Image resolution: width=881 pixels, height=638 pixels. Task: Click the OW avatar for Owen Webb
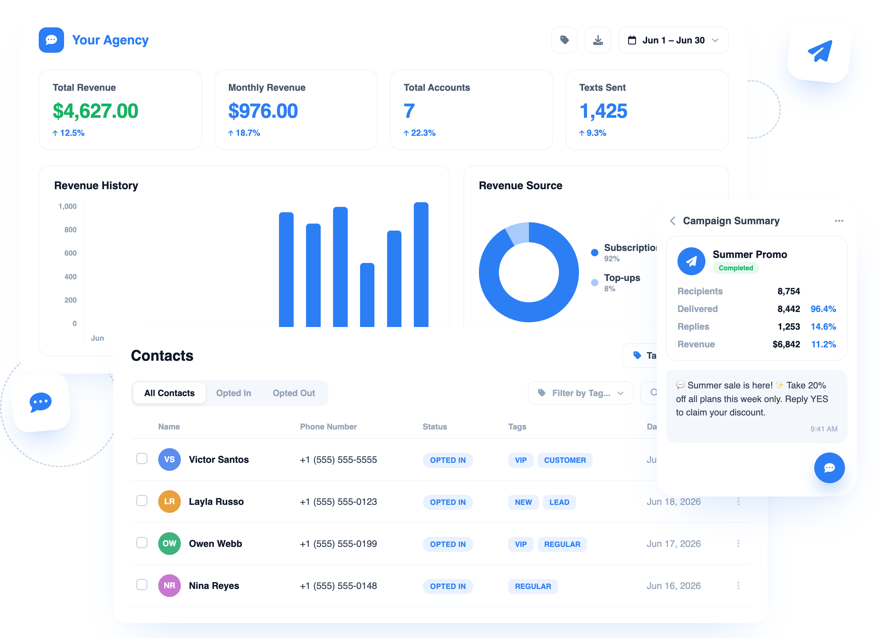(x=170, y=543)
